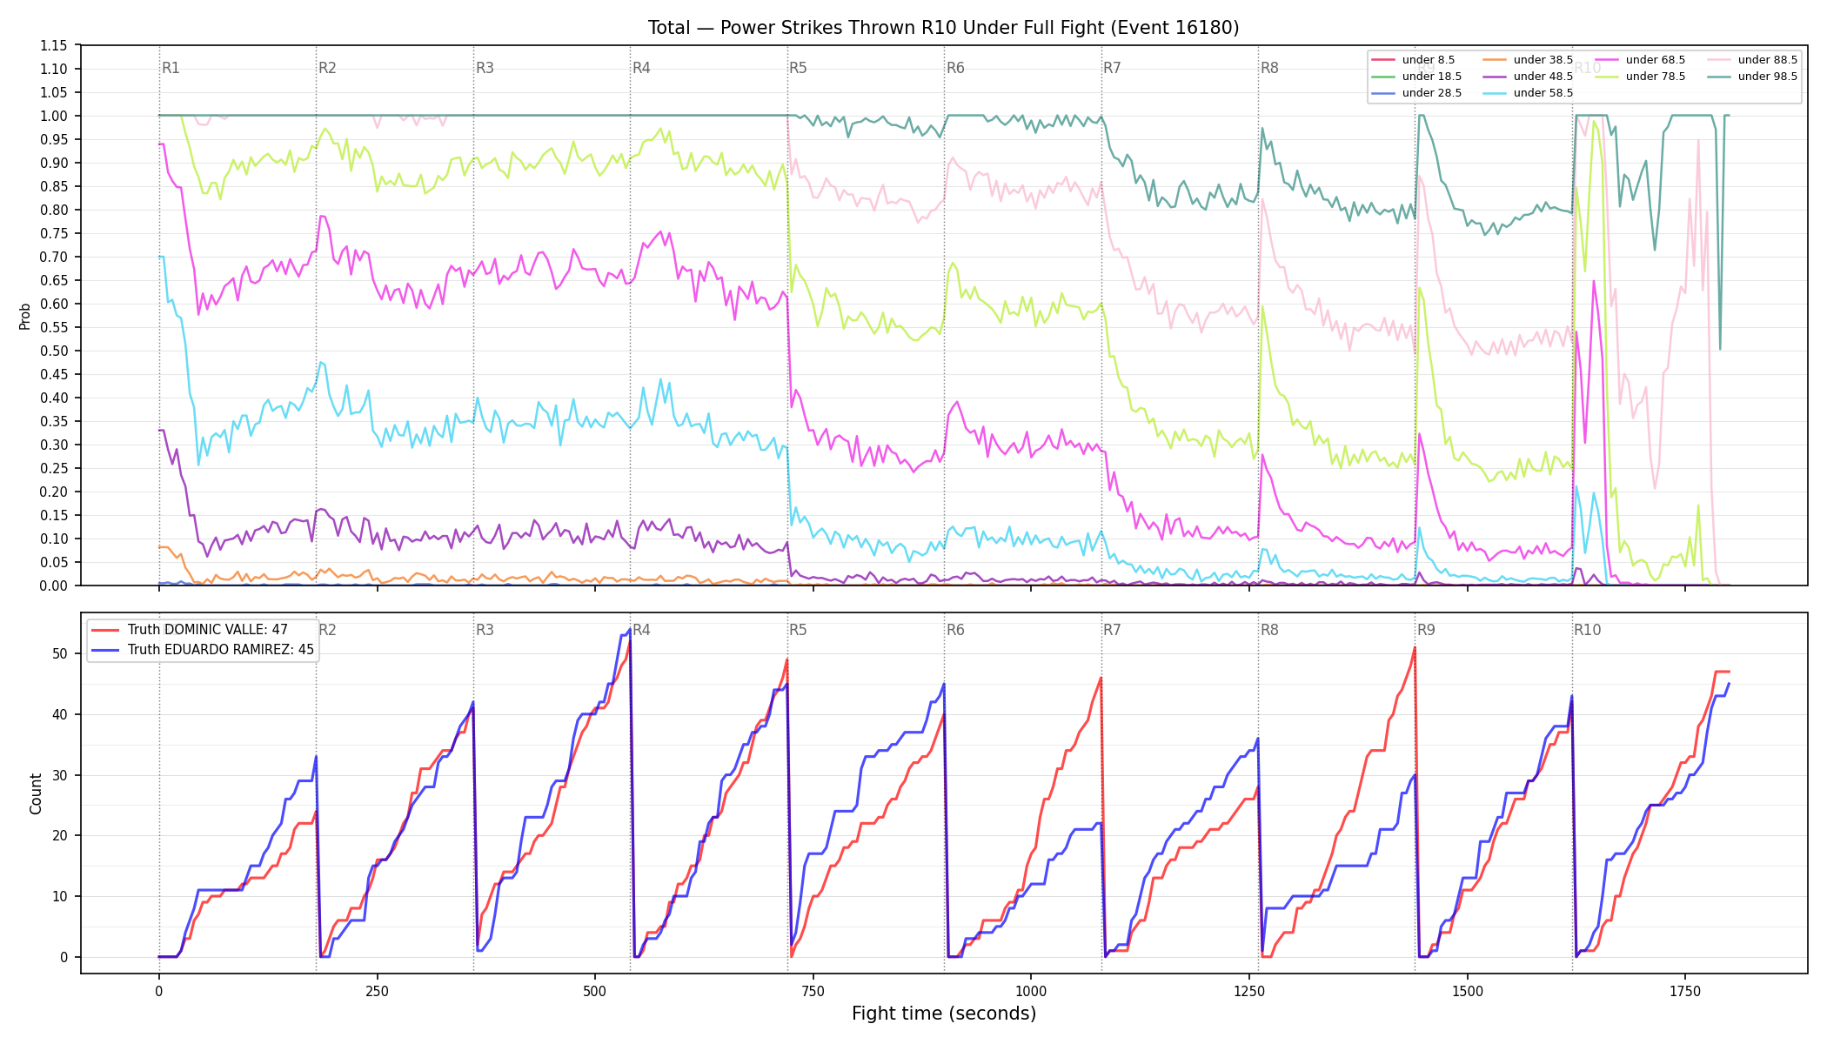Viewport: 1827px width, 1044px height.
Task: Click the 30 tick on the Count axis
Action: click(60, 775)
